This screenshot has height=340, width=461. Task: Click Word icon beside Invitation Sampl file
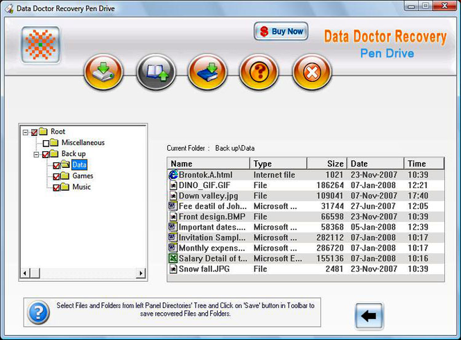tap(173, 237)
